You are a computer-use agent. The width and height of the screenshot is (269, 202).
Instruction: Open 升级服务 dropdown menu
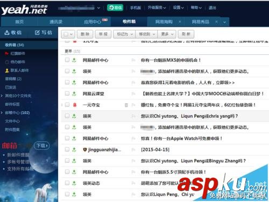coord(157,8)
